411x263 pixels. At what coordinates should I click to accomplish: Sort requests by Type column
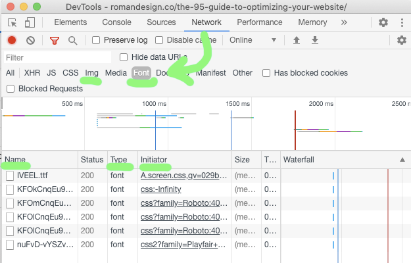pos(122,160)
